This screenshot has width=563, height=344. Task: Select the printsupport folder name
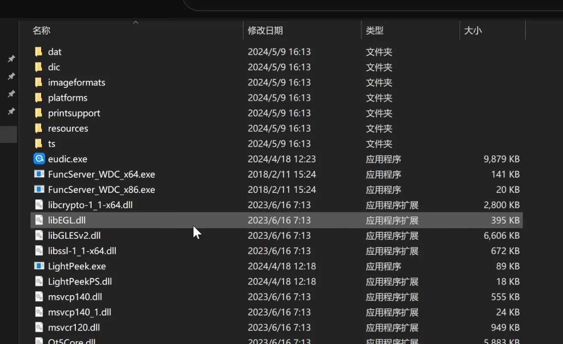[x=74, y=113]
